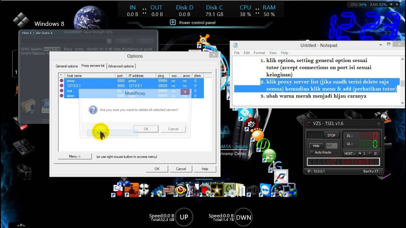This screenshot has width=406, height=228.
Task: Click Cancel button at bottom of Options window
Action: pyautogui.click(x=181, y=169)
